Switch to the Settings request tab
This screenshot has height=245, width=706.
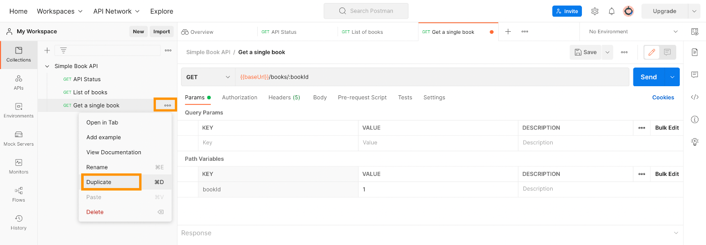pyautogui.click(x=434, y=97)
